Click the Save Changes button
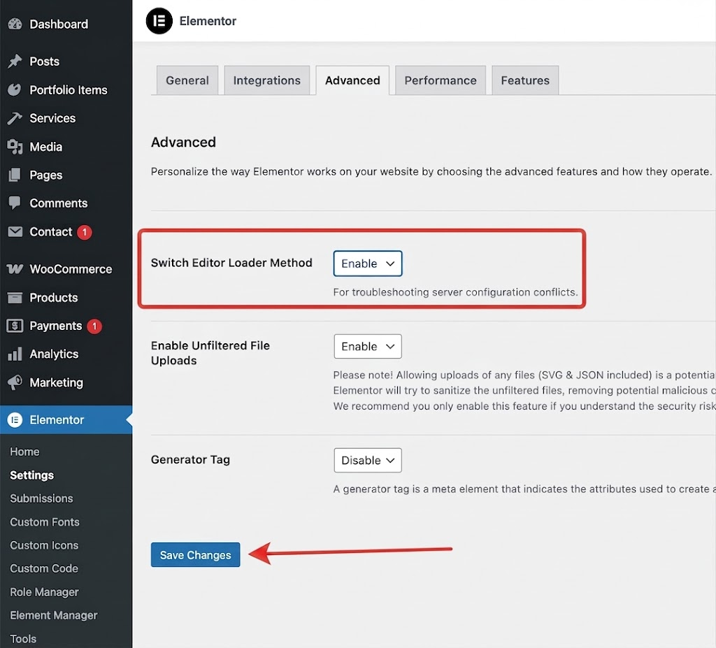 pyautogui.click(x=196, y=555)
